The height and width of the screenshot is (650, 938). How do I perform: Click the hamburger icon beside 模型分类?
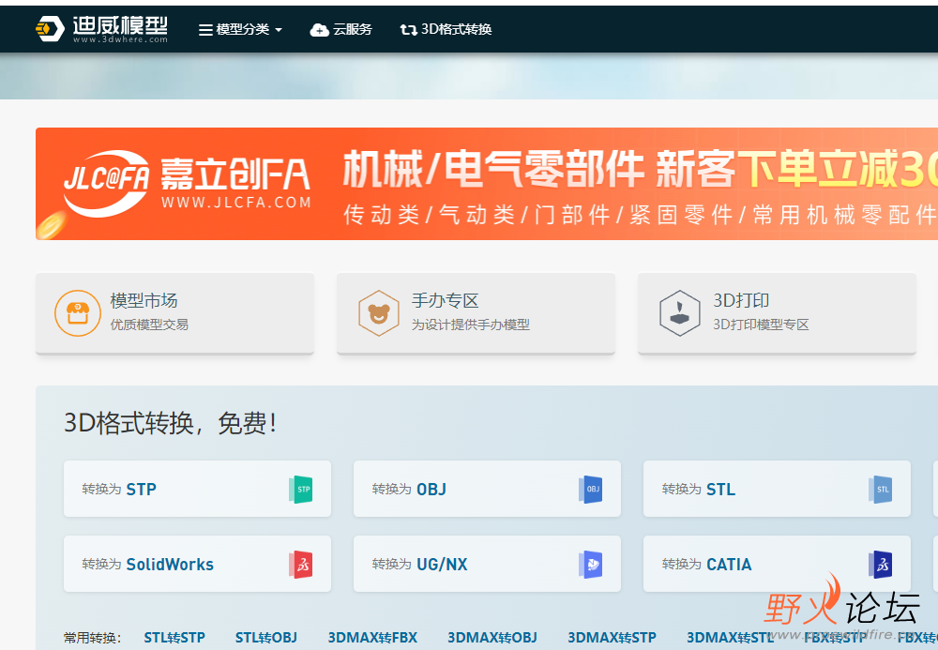205,30
